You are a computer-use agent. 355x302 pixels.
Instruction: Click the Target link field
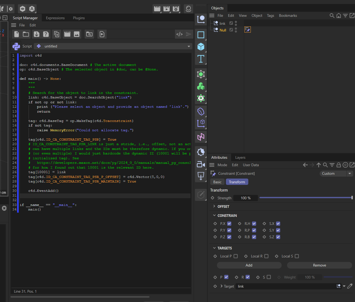[285, 286]
